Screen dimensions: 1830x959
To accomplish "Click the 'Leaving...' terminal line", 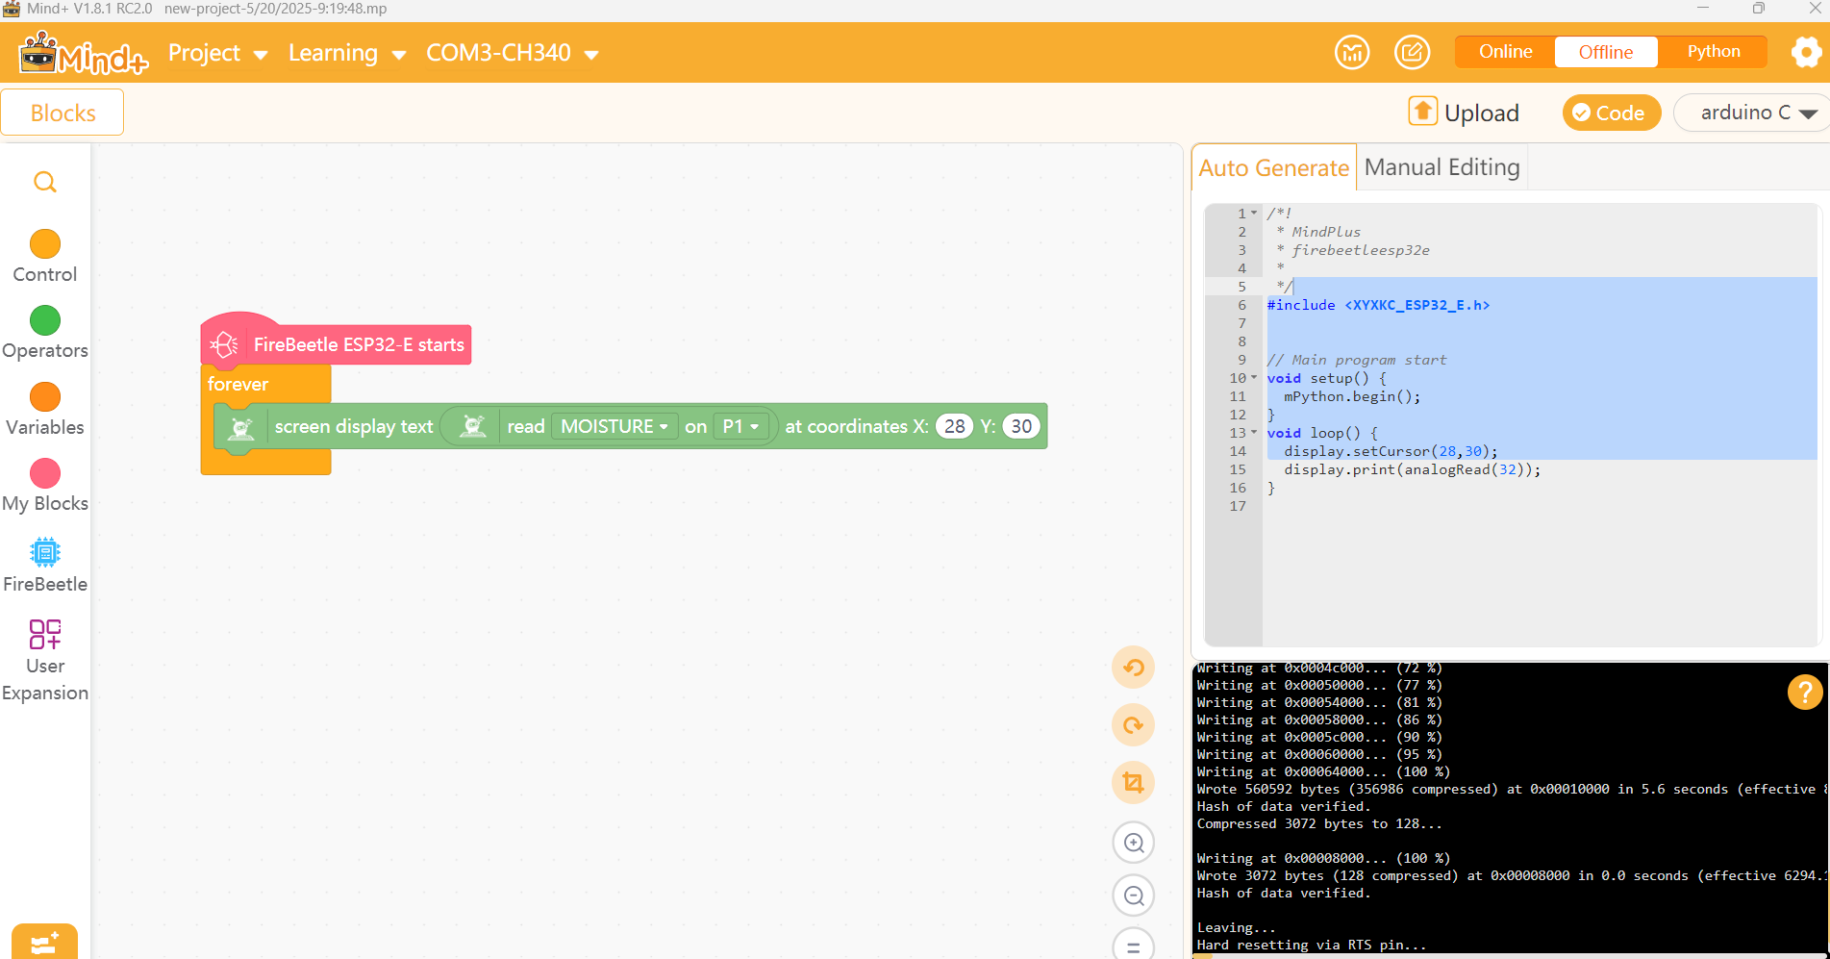I will pyautogui.click(x=1236, y=927).
